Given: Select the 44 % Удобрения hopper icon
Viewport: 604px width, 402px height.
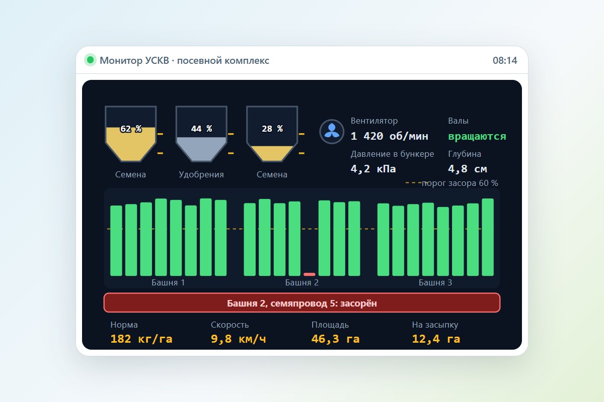Looking at the screenshot, I should pyautogui.click(x=201, y=134).
